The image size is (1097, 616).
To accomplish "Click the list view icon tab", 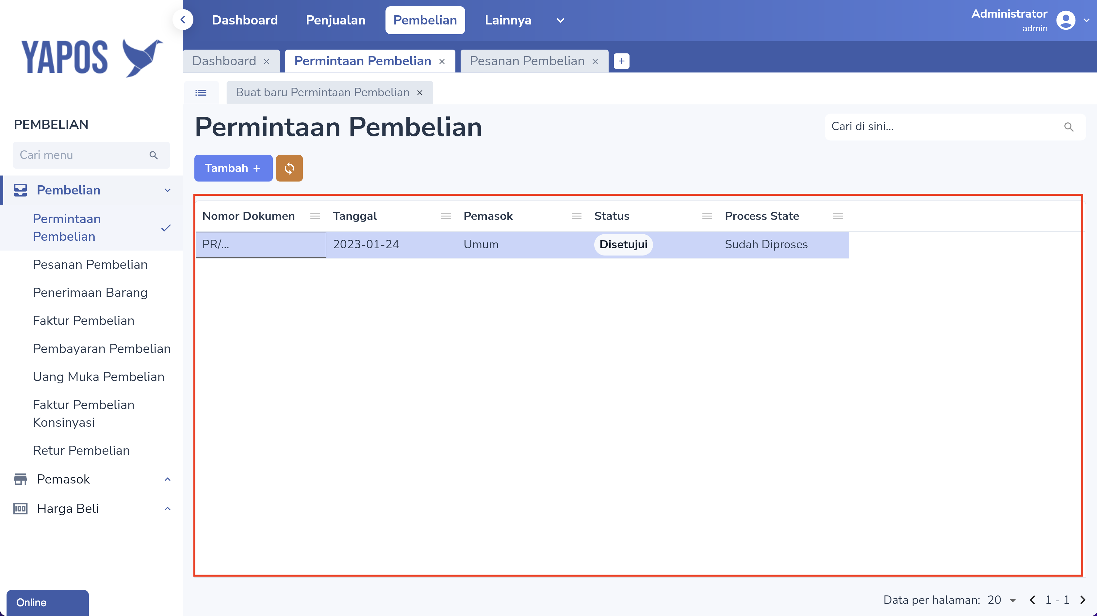I will (201, 92).
